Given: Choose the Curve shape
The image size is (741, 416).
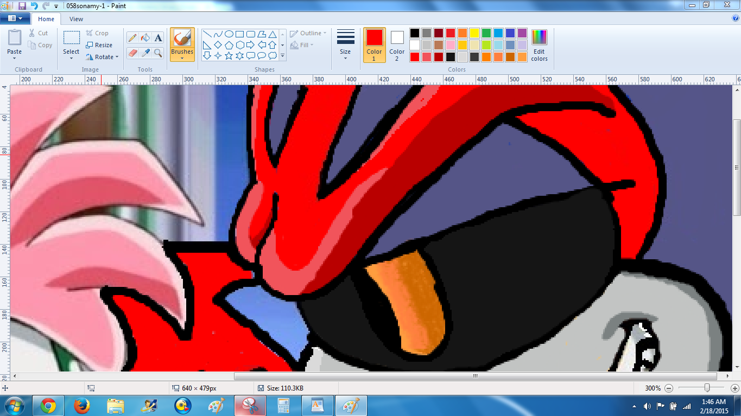Looking at the screenshot, I should [218, 34].
